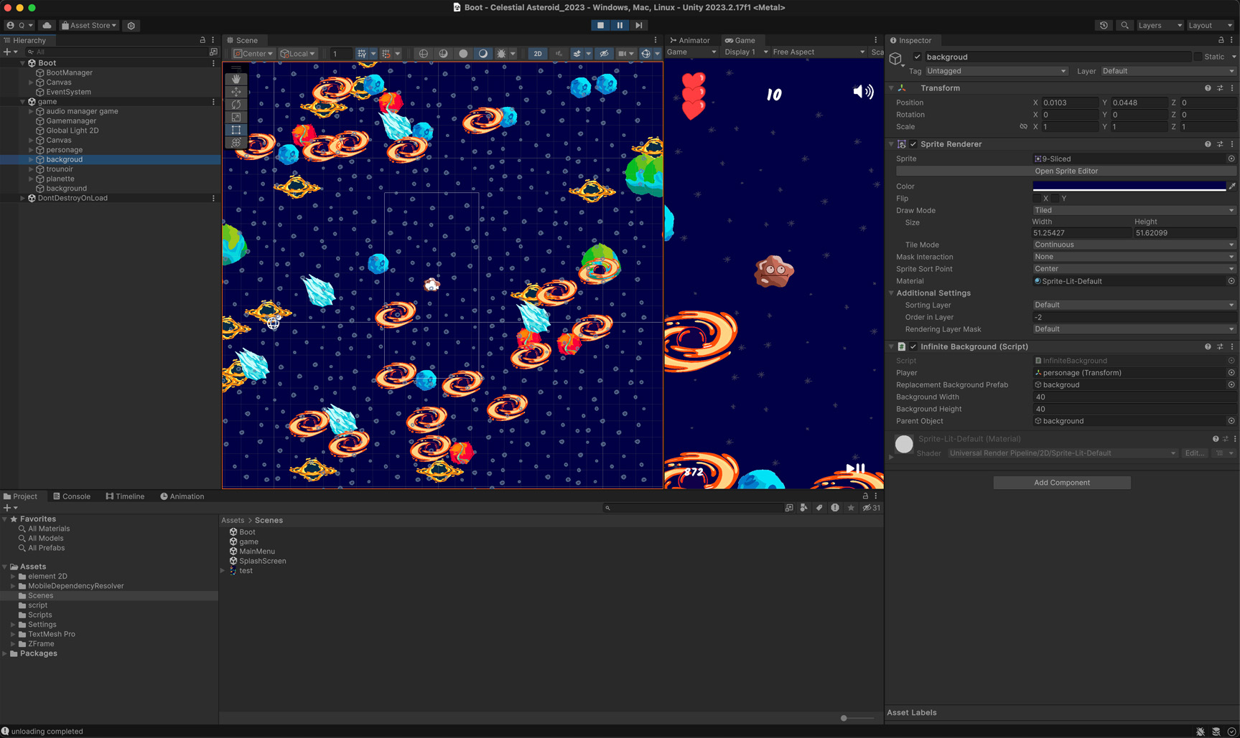1240x738 pixels.
Task: Click the object picker for Sprite field
Action: 1231,159
